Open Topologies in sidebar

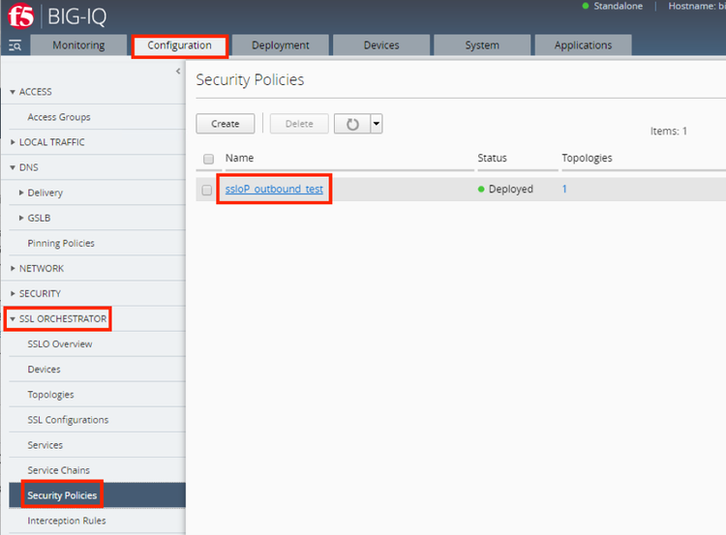point(50,395)
